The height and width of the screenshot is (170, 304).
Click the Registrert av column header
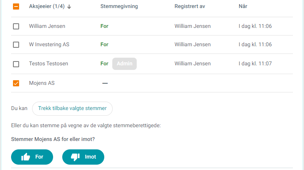189,6
